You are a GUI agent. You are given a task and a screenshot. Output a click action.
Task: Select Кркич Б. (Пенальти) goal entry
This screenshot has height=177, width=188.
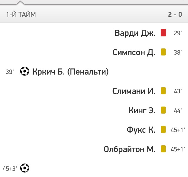point(70,72)
